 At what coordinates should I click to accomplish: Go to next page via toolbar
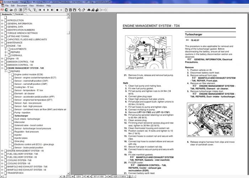48,10
